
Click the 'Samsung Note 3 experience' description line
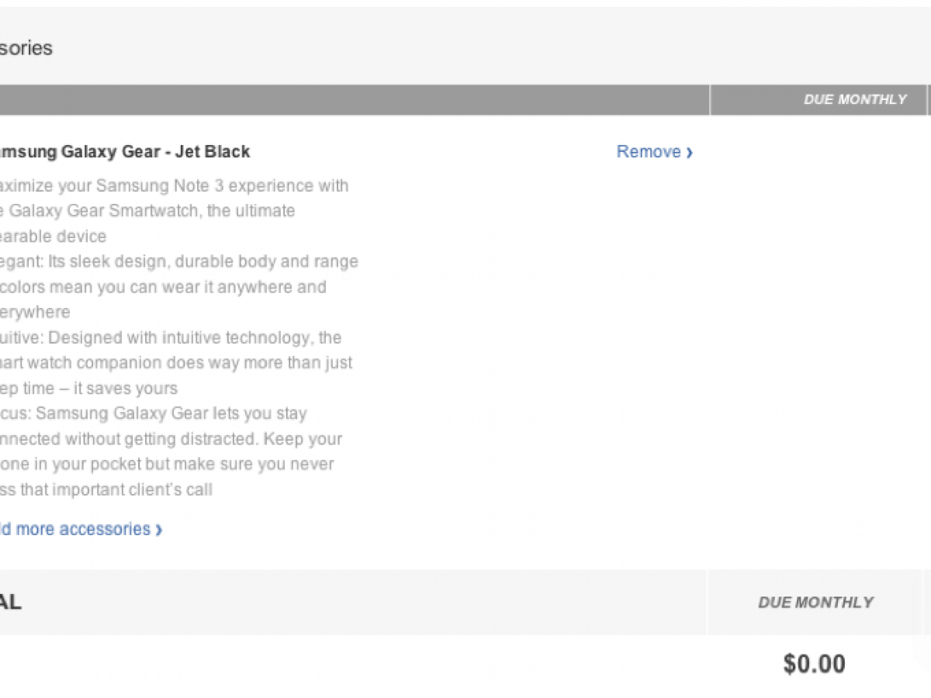[174, 186]
